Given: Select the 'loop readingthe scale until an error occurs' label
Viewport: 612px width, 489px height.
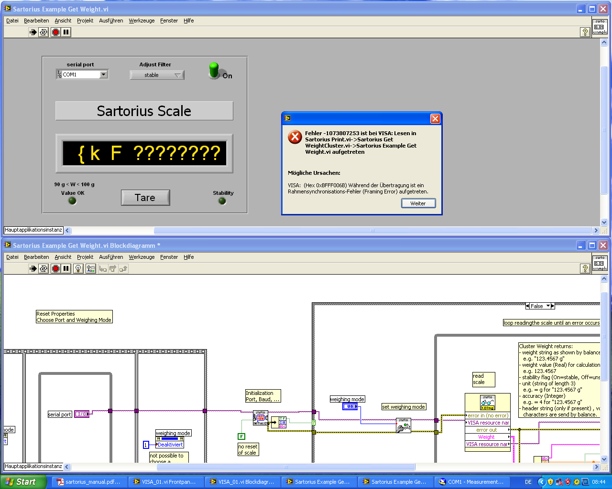Looking at the screenshot, I should [x=551, y=323].
